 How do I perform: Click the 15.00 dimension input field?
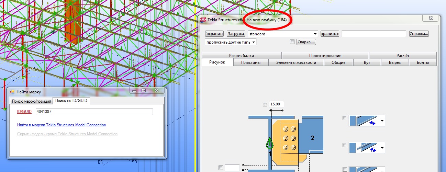276,104
